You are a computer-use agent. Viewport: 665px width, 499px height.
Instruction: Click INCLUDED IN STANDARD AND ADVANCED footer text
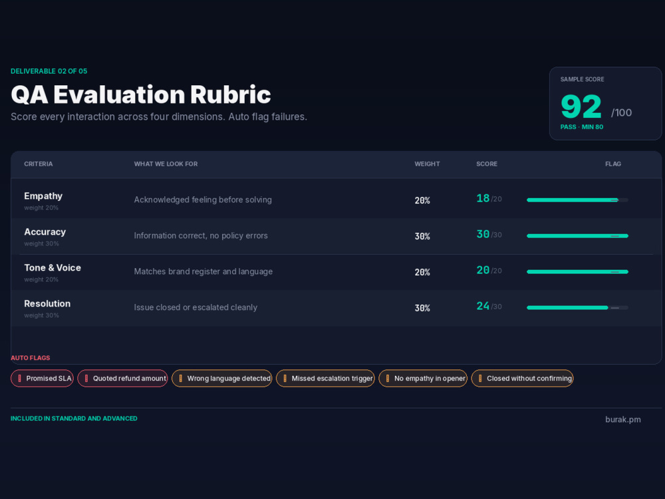74,418
